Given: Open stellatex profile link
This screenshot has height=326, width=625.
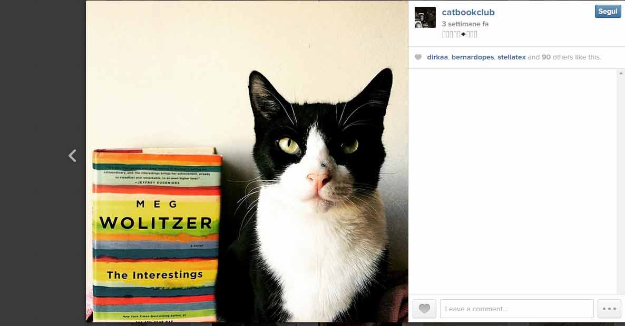Looking at the screenshot, I should tap(511, 57).
